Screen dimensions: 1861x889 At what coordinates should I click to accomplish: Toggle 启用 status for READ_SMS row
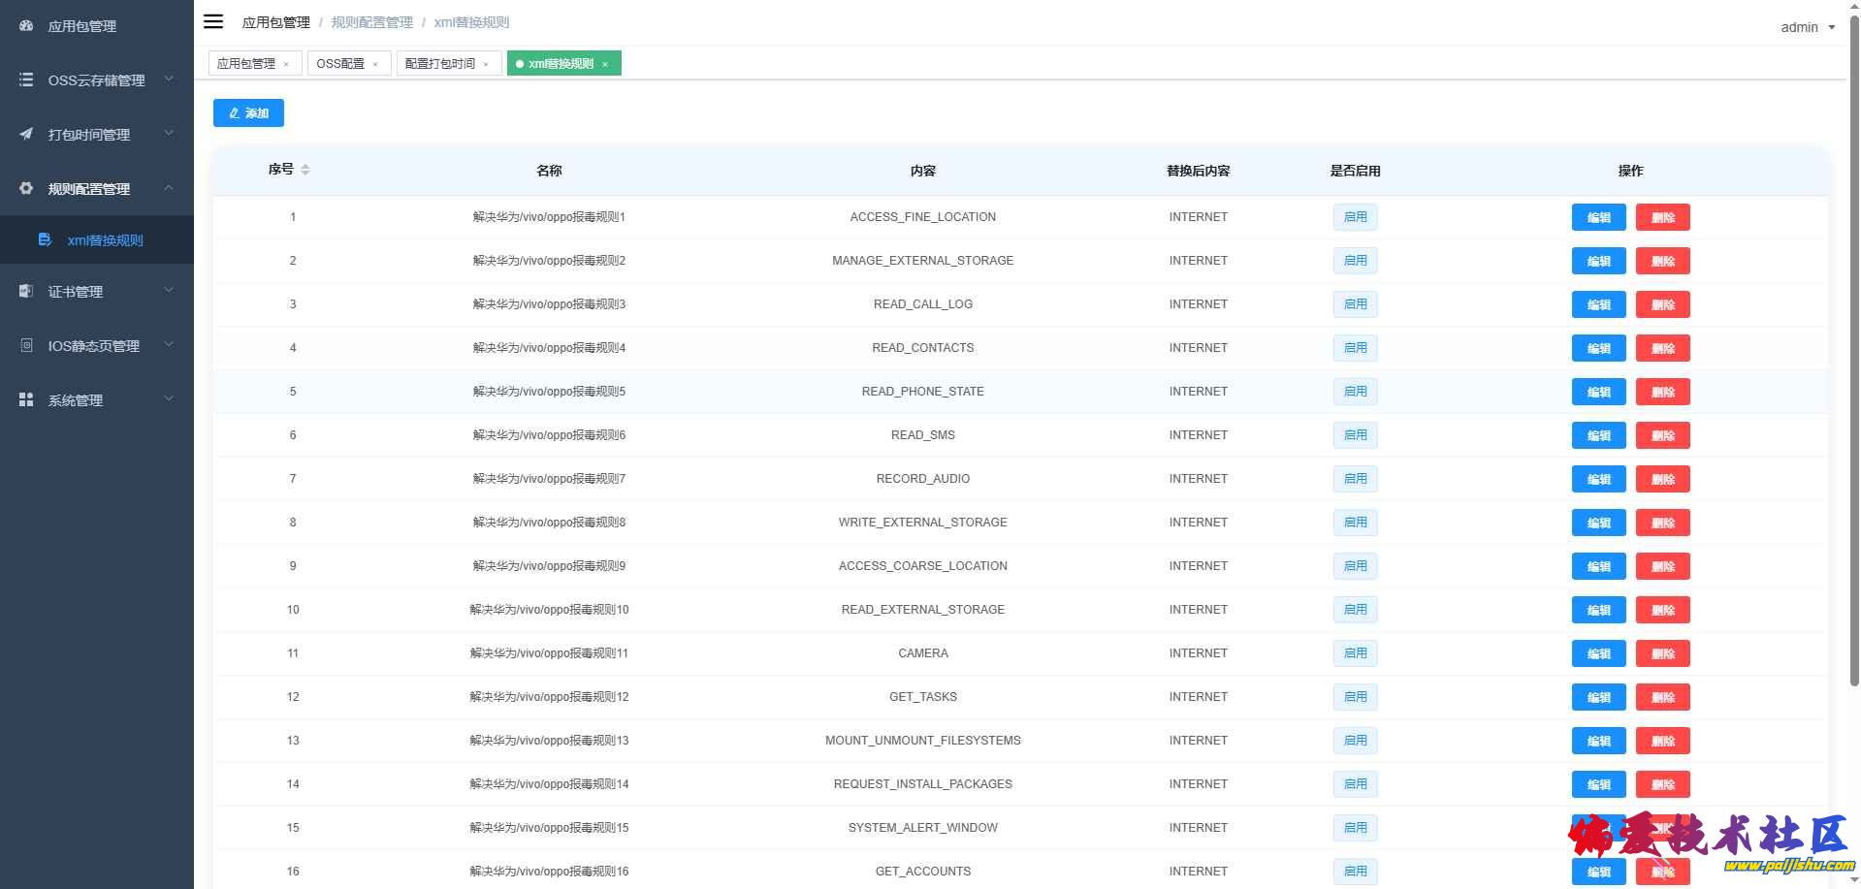pyautogui.click(x=1355, y=435)
